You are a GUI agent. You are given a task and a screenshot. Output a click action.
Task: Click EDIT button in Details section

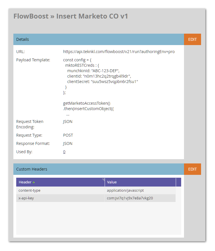click(192, 39)
